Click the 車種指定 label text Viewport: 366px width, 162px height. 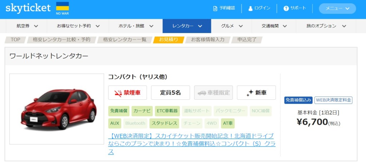point(218,93)
